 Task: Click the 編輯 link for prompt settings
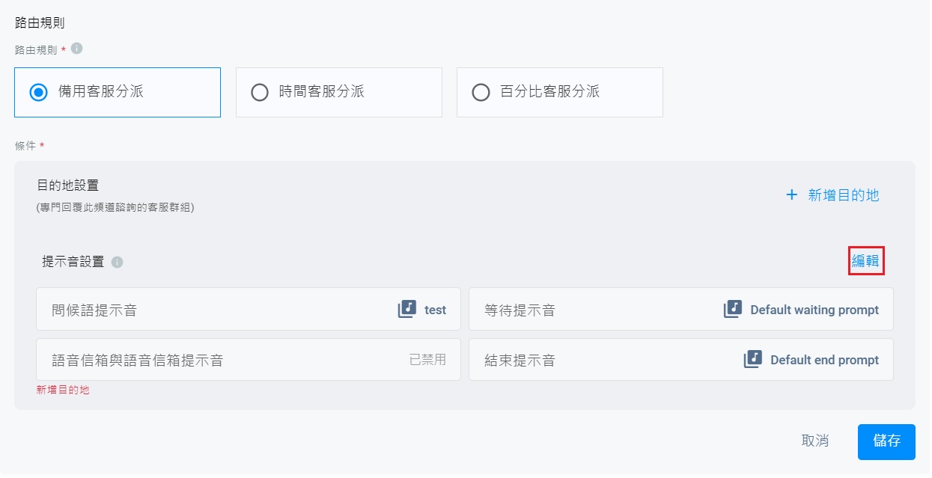click(x=865, y=261)
